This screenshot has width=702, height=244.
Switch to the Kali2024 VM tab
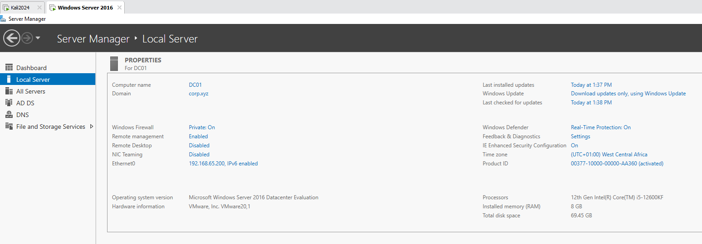[x=20, y=8]
